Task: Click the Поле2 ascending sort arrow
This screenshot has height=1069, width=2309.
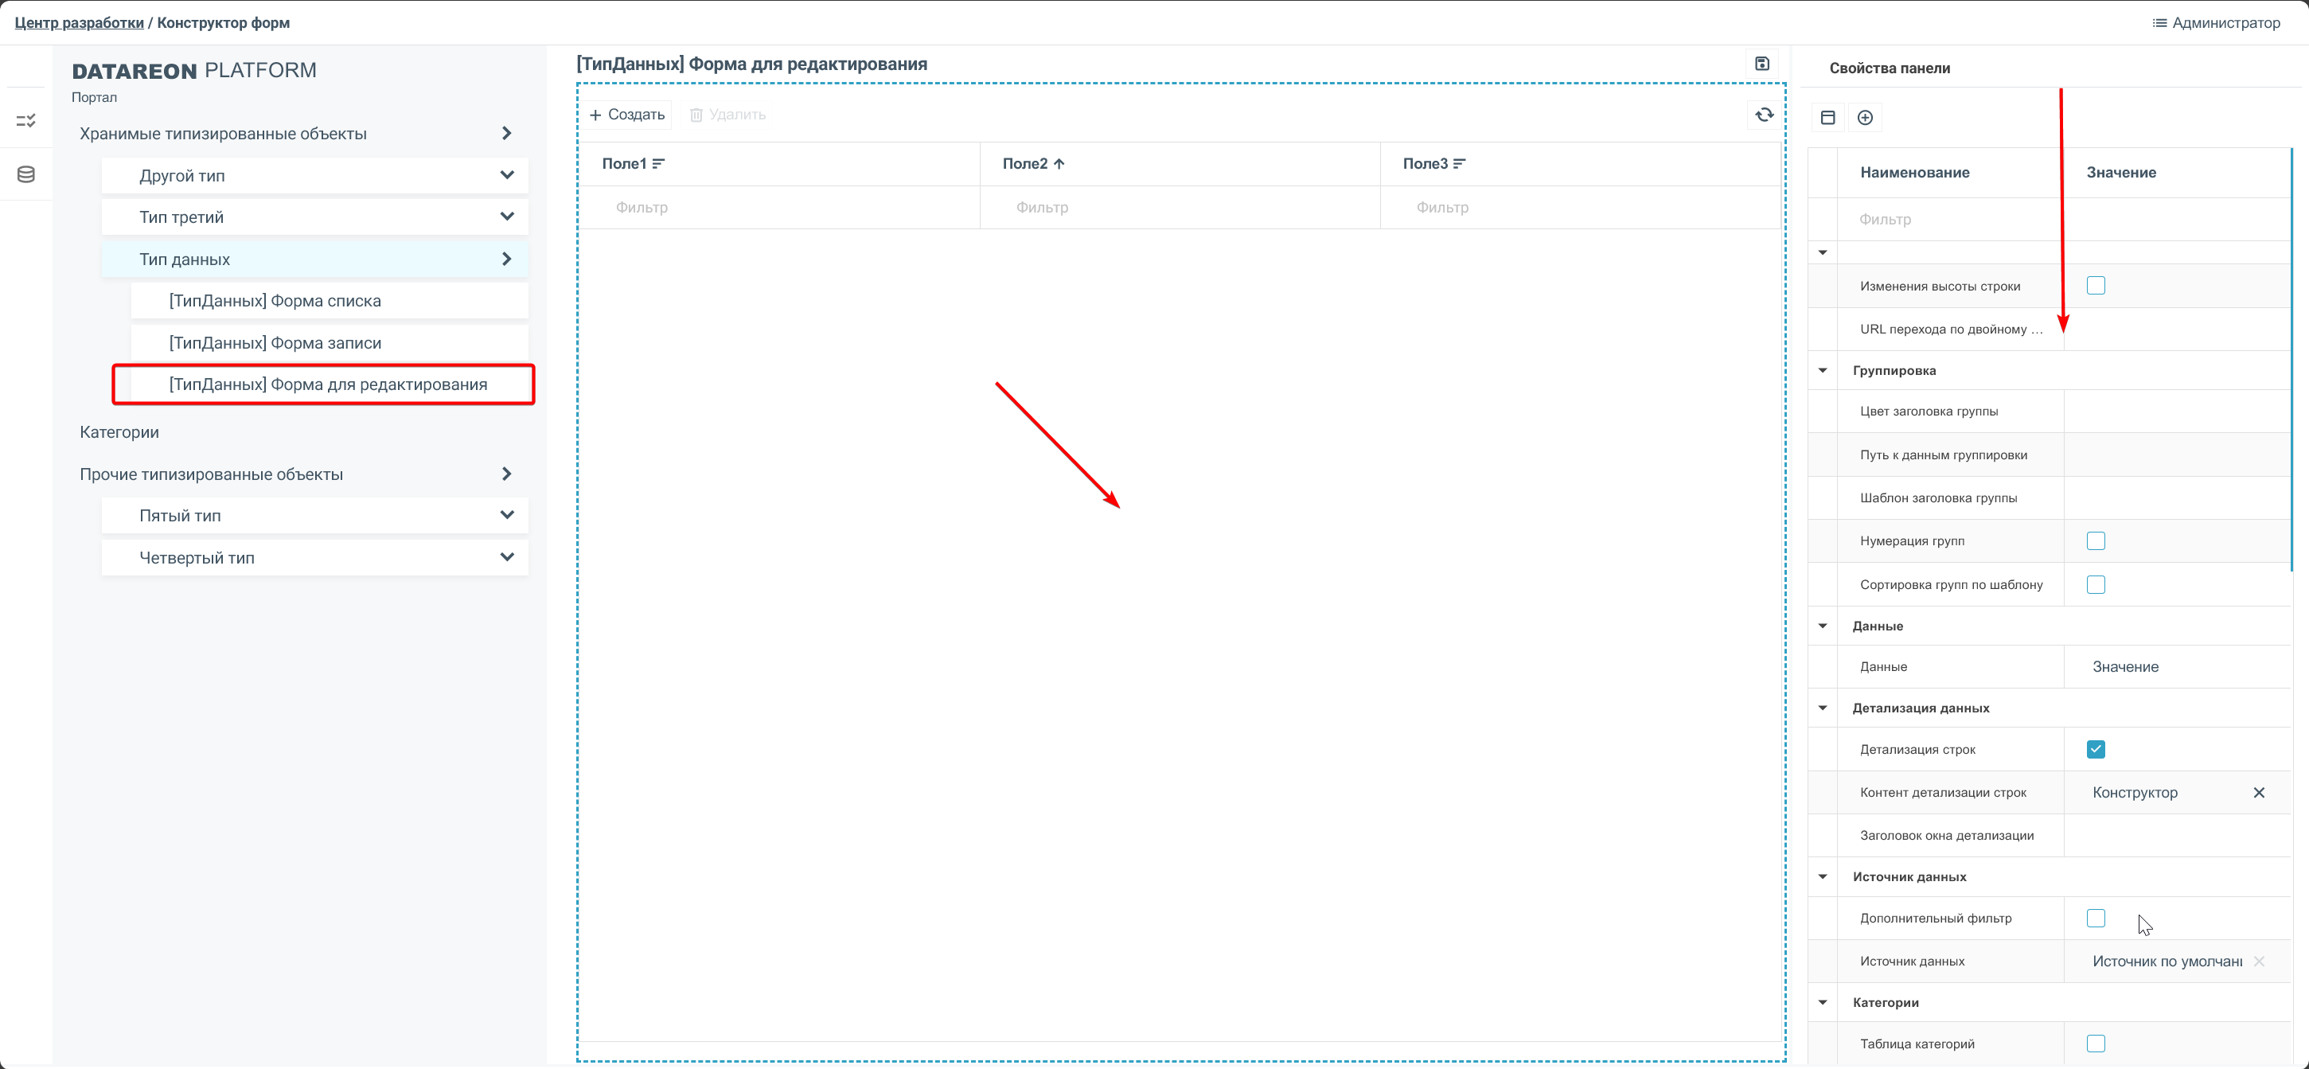Action: pyautogui.click(x=1059, y=164)
